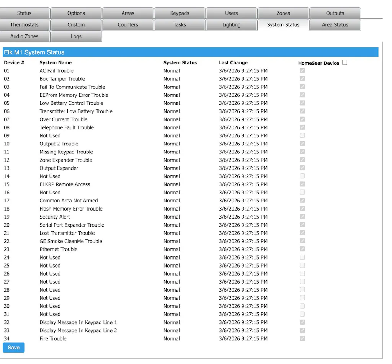
Task: Toggle checkbox for Security Alert row
Action: [302, 217]
